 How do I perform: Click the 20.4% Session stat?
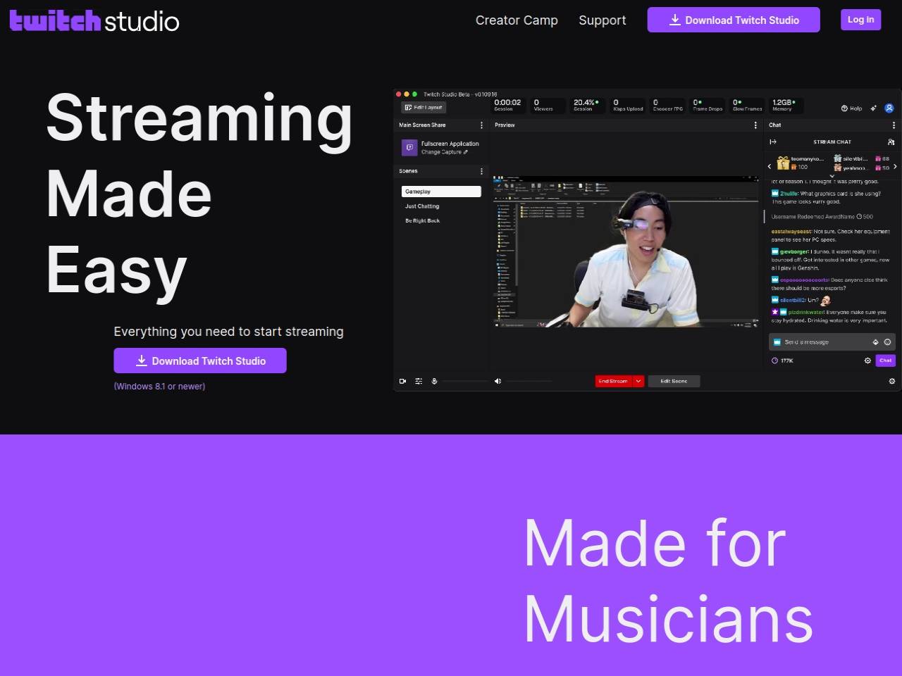pyautogui.click(x=588, y=105)
